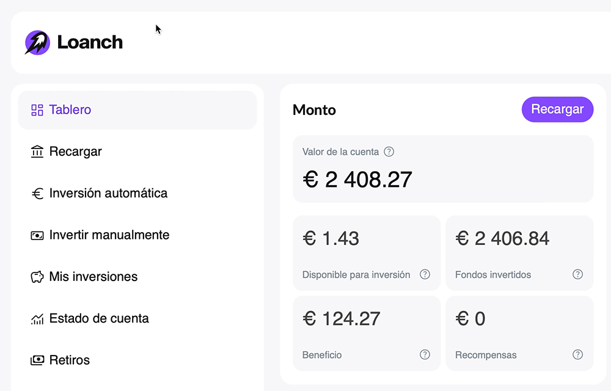Click the euro icon for Inversión automática
Viewport: 611px width, 391px height.
pos(37,194)
